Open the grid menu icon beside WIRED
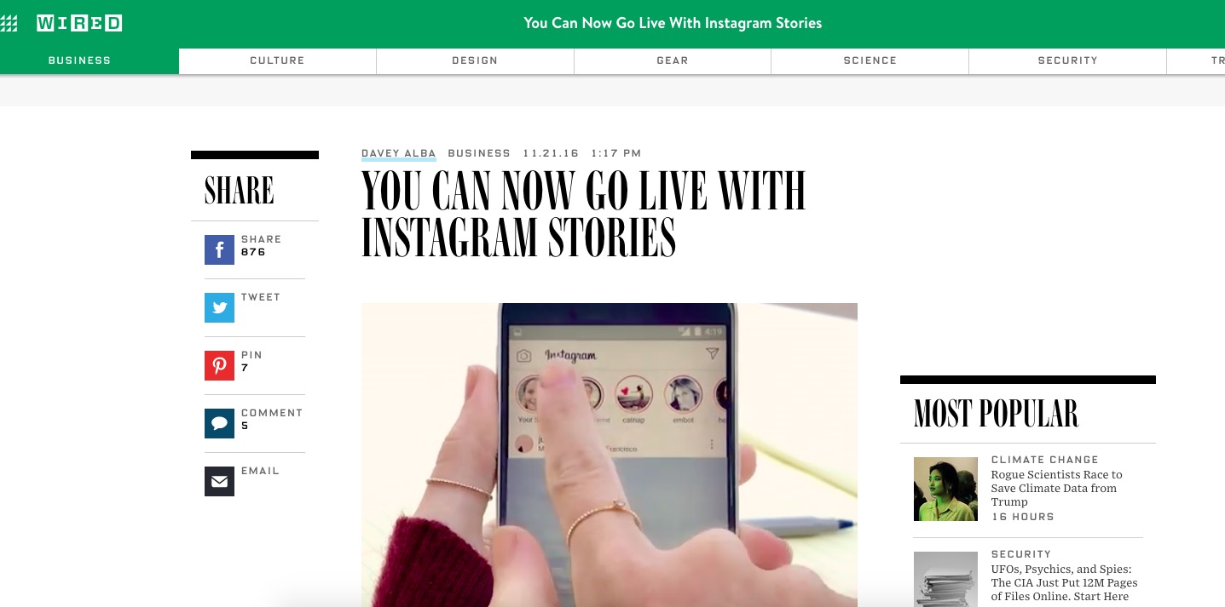Screen dimensions: 1225x607 click(9, 24)
